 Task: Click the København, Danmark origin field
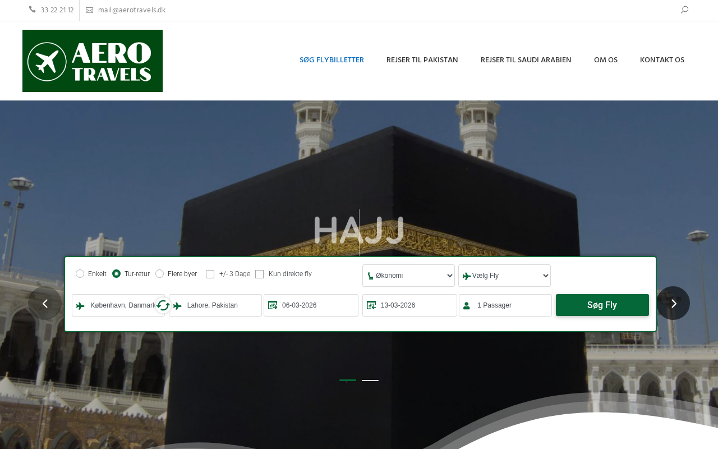pos(118,305)
